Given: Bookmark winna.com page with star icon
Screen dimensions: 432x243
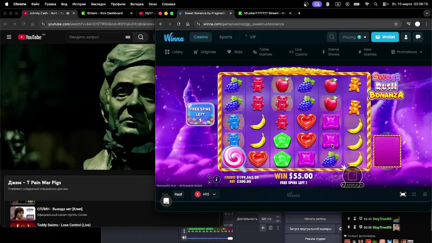Looking at the screenshot, I should pos(396,24).
